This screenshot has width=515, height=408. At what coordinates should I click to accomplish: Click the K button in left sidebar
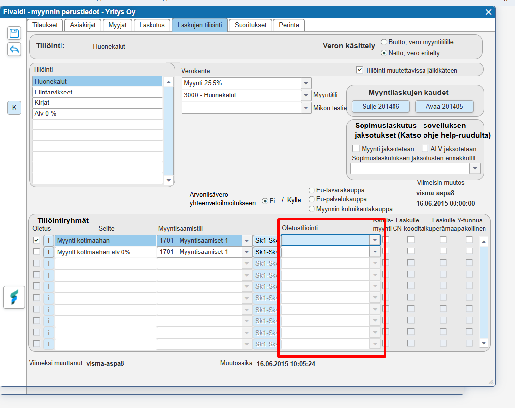(14, 108)
